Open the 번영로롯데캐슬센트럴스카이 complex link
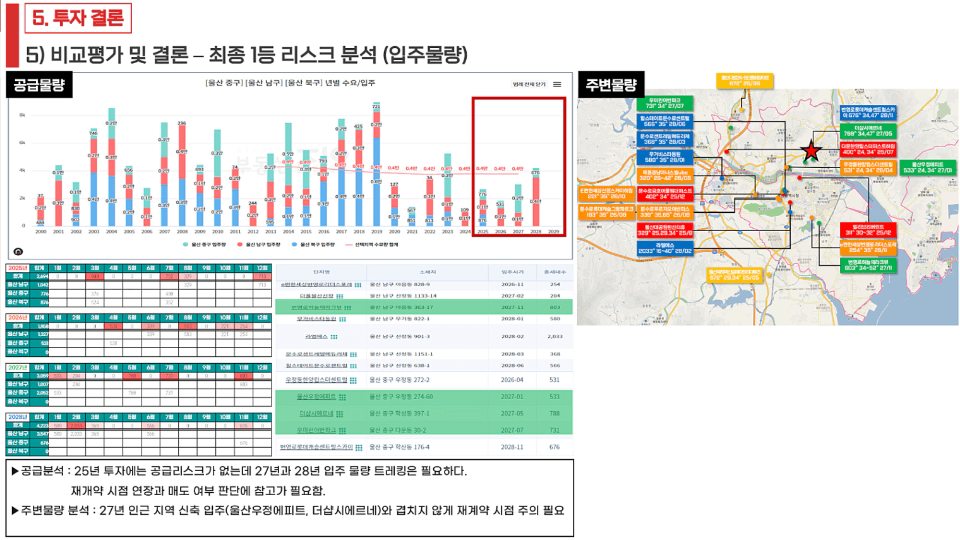 click(316, 447)
